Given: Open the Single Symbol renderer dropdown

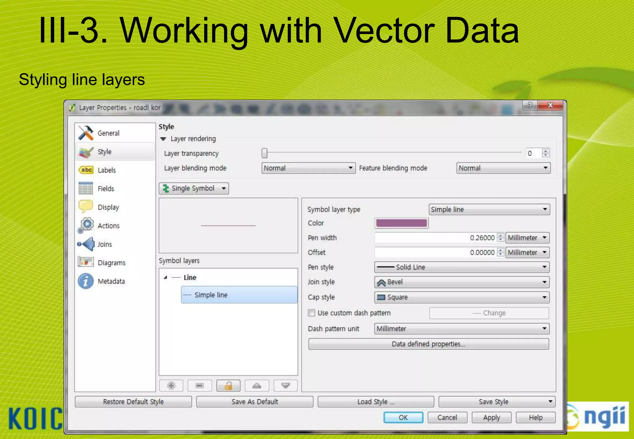Looking at the screenshot, I should click(194, 188).
